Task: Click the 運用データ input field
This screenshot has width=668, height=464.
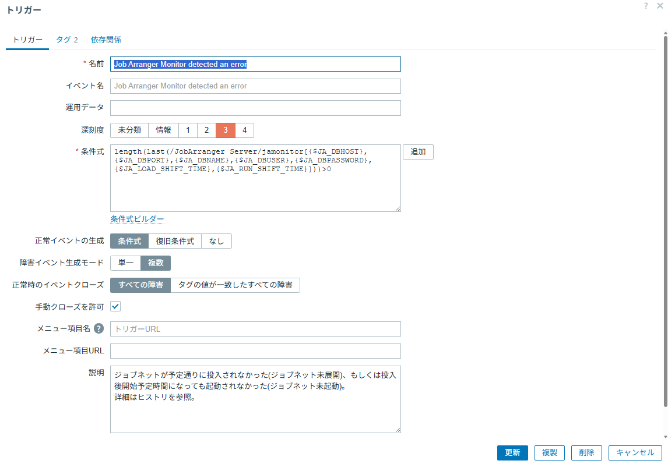Action: (x=256, y=108)
